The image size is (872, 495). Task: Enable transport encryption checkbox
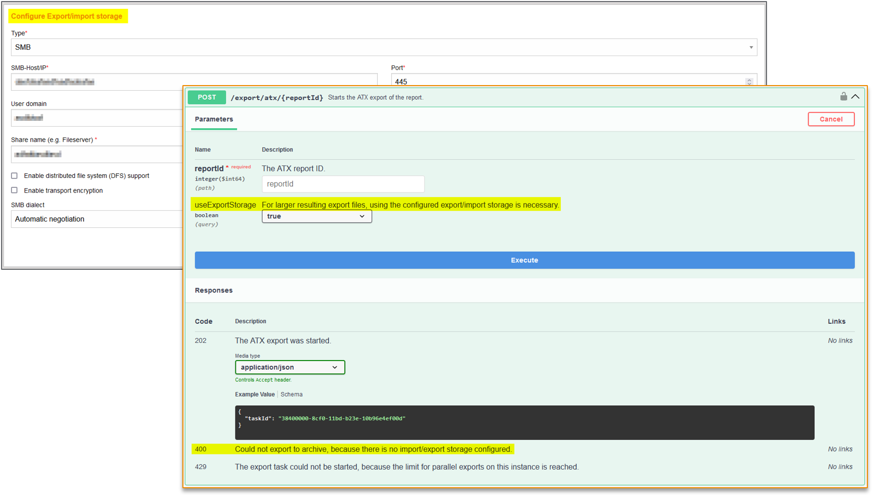point(15,190)
